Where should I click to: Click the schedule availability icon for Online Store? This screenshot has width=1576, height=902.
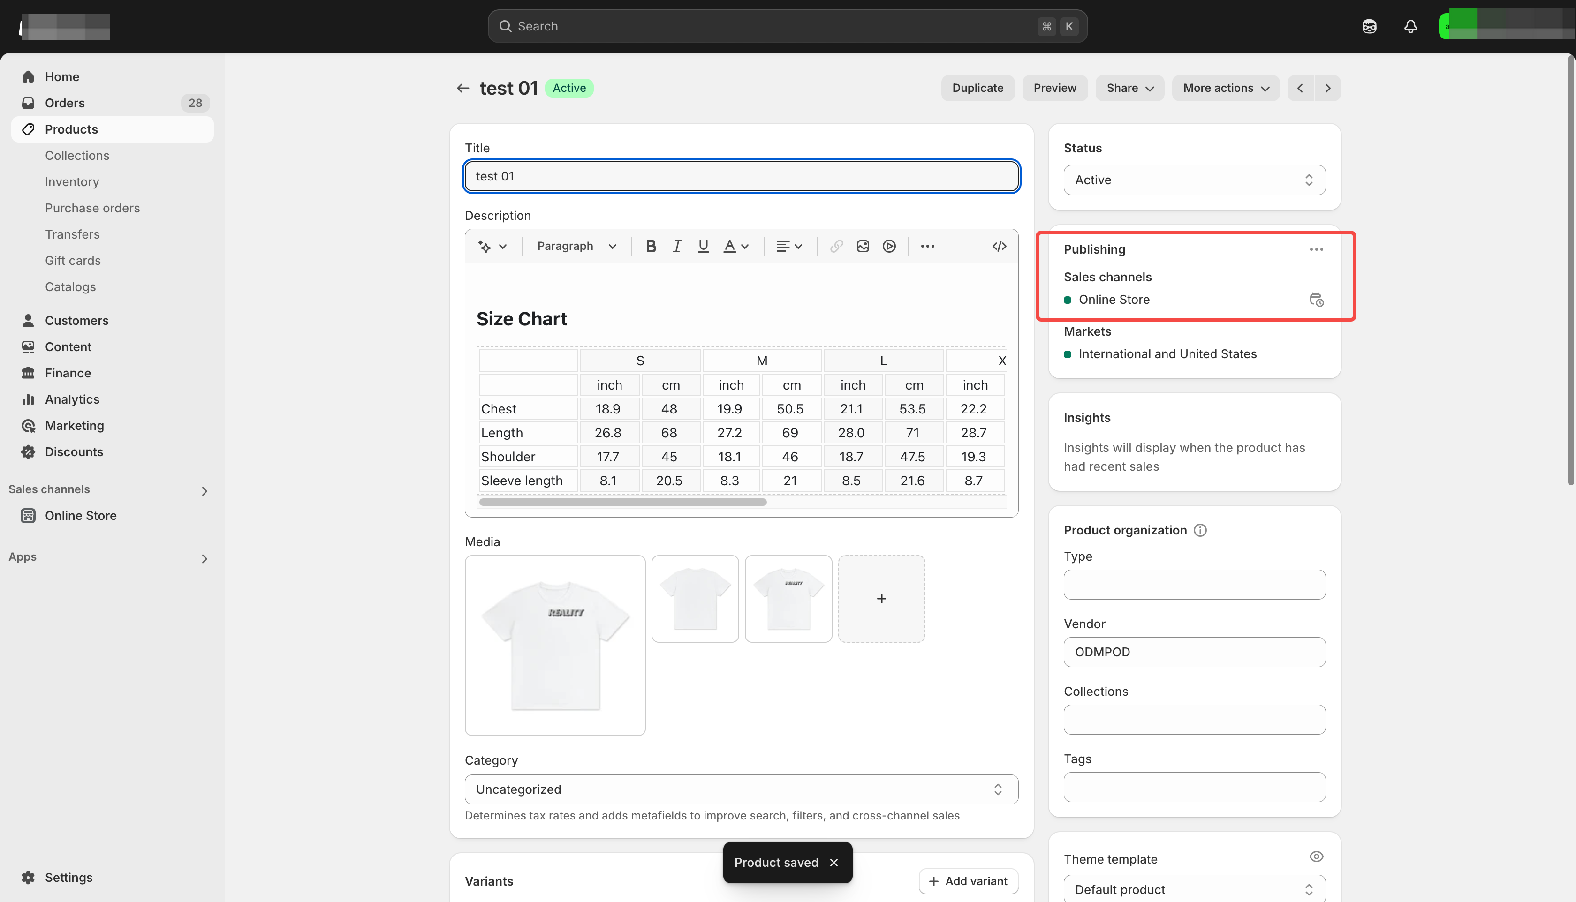[1316, 300]
